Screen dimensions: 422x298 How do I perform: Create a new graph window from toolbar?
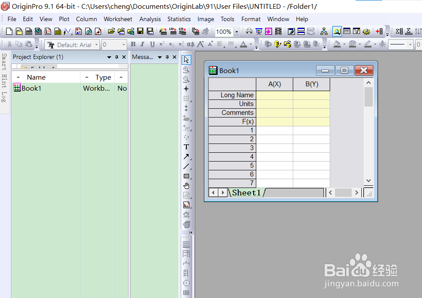click(48, 32)
